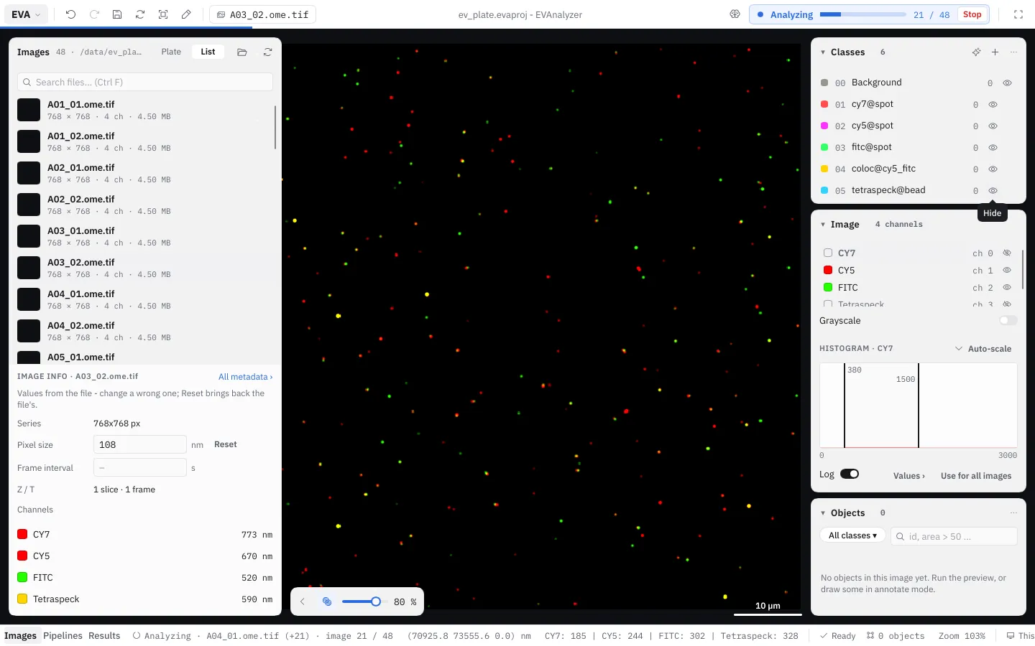Add a new class with plus icon
This screenshot has height=646, width=1035.
point(995,52)
